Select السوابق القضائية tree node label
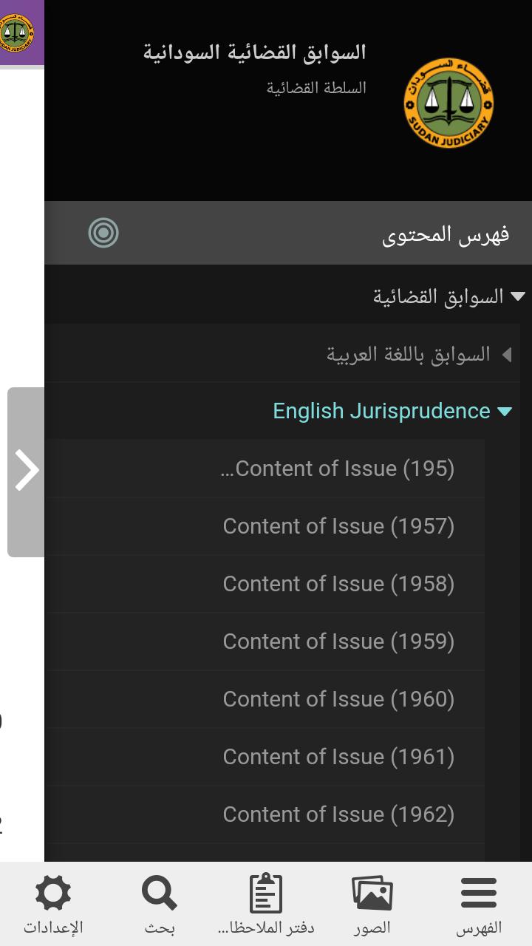This screenshot has width=532, height=946. click(438, 296)
